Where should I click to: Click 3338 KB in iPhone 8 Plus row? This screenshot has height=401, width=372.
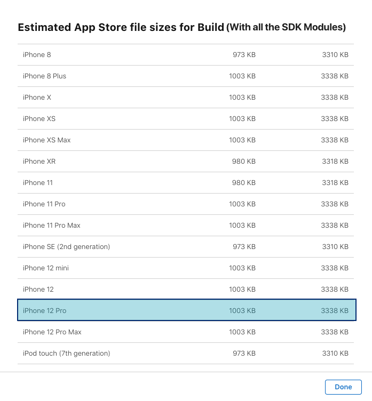[x=335, y=76]
